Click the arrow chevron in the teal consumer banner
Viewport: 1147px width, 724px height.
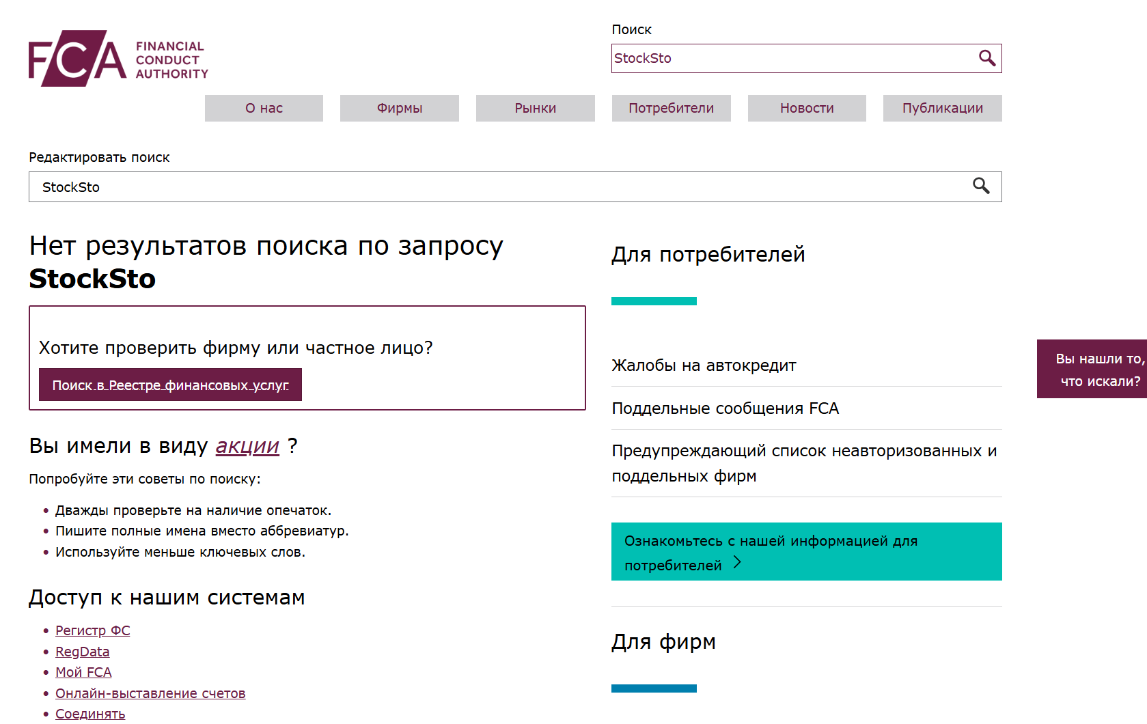[x=737, y=563]
